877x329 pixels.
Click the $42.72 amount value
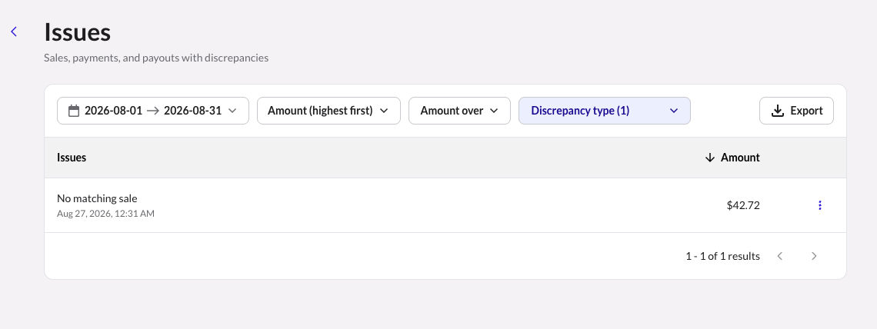coord(743,205)
